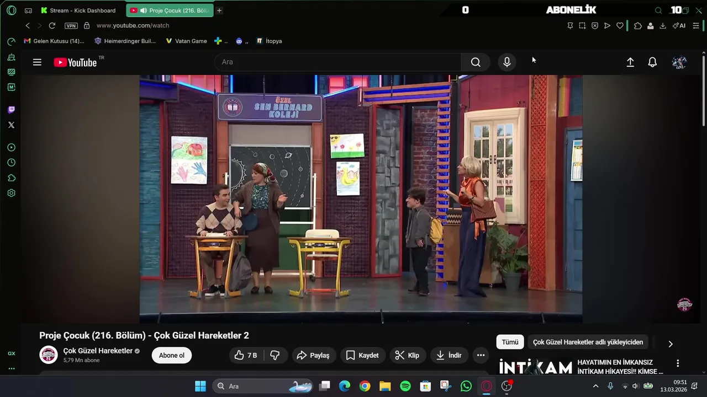
Task: Open the Gelen Kutusu Gmail bookmark
Action: [x=54, y=41]
